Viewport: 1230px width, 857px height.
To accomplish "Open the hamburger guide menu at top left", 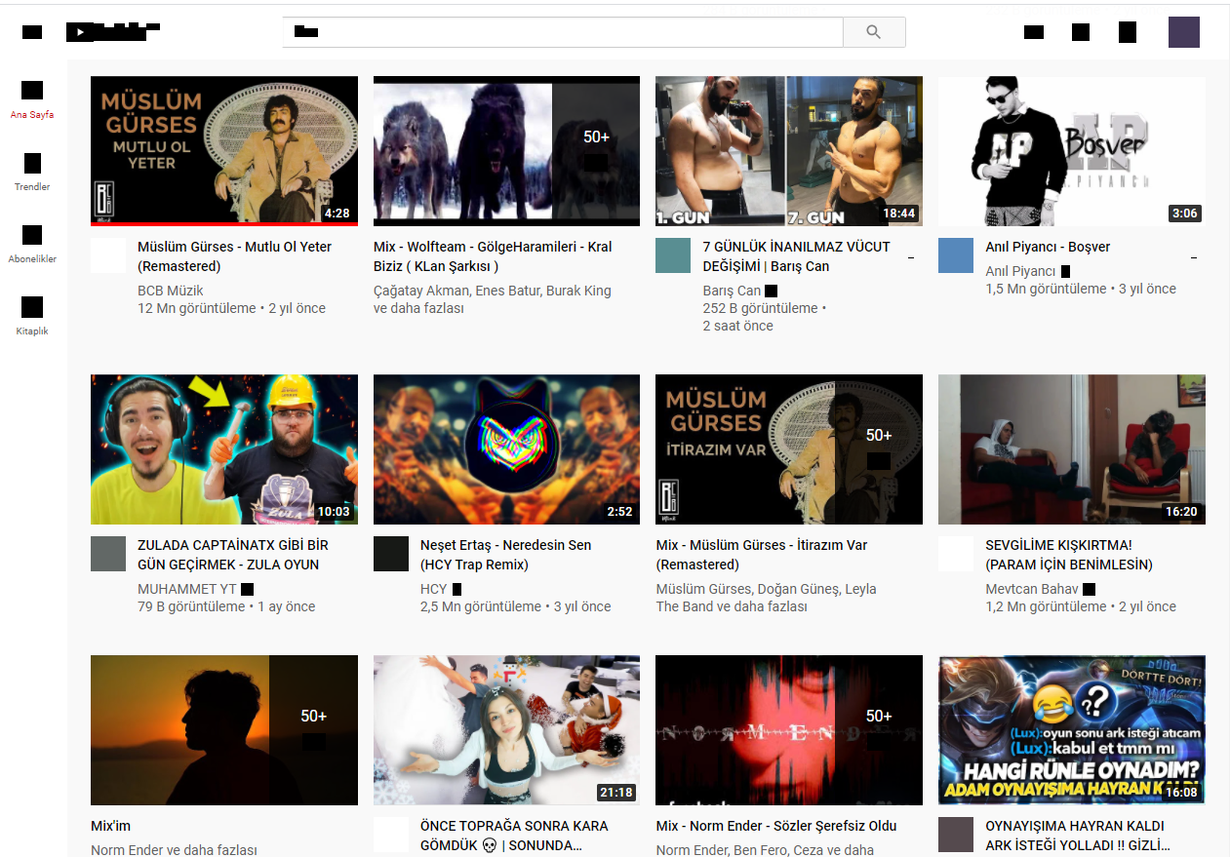I will tap(32, 32).
